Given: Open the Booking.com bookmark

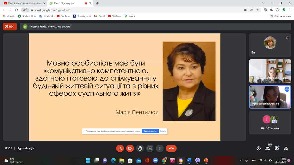Looking at the screenshot, I should pos(82,16).
